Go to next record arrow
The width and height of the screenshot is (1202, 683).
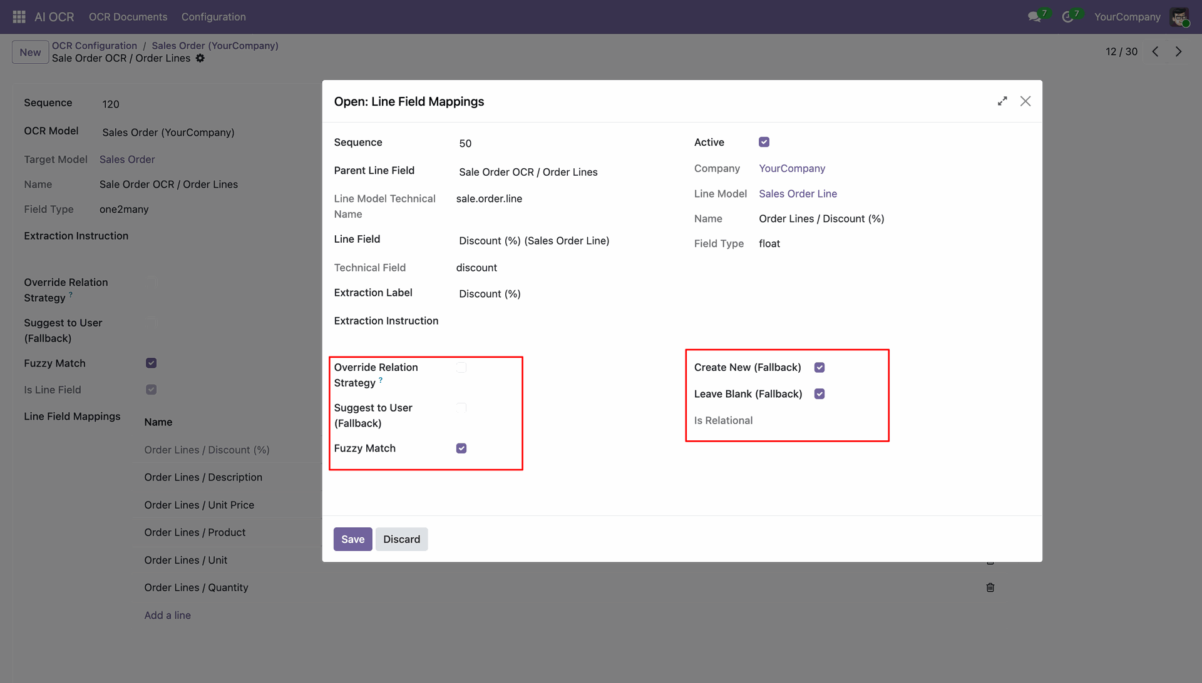[1179, 52]
